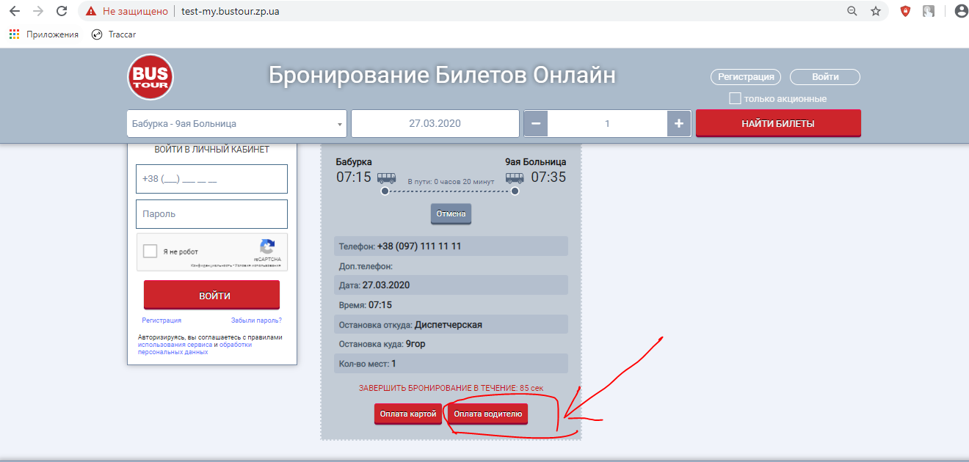Screen dimensions: 969x462
Task: Open the Регистрация button in header
Action: tap(746, 77)
